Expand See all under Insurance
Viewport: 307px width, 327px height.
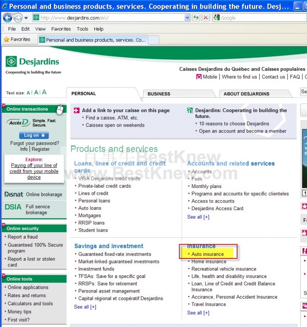(198, 313)
